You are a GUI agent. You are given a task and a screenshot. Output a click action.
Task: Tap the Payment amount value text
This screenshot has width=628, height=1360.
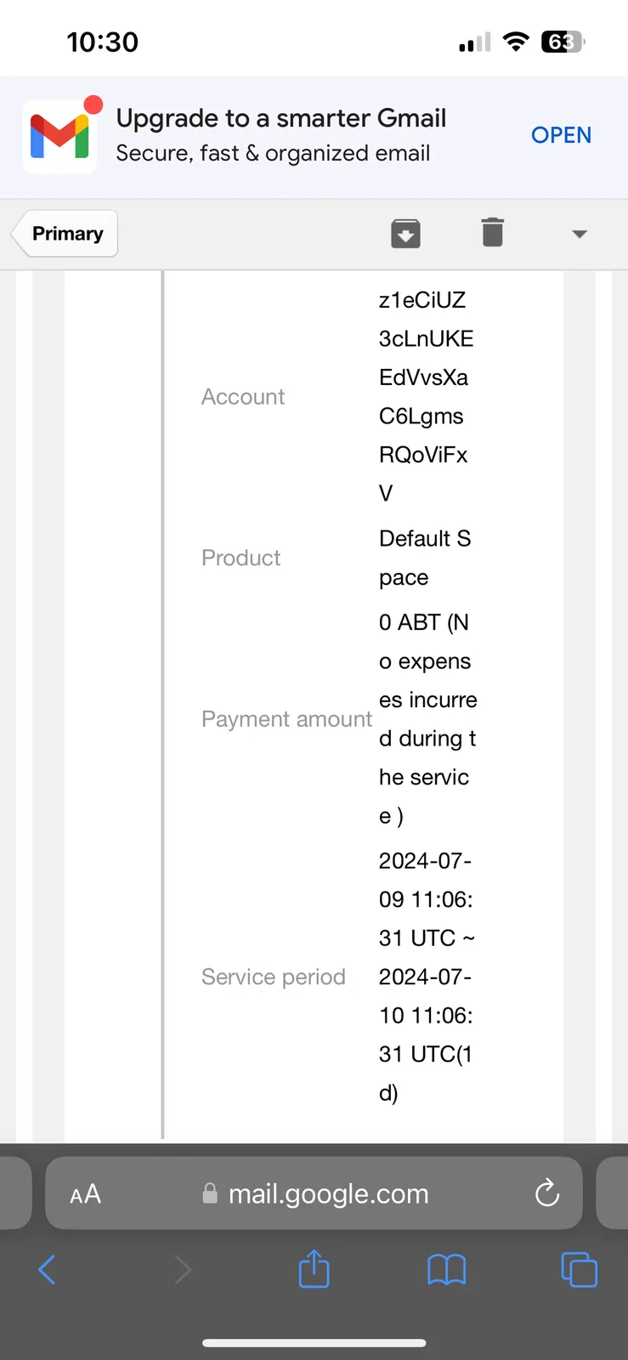click(428, 719)
